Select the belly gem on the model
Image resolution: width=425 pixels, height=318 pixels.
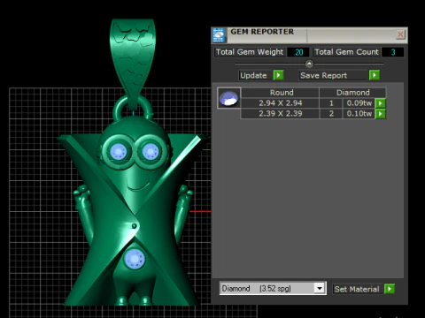tap(135, 259)
